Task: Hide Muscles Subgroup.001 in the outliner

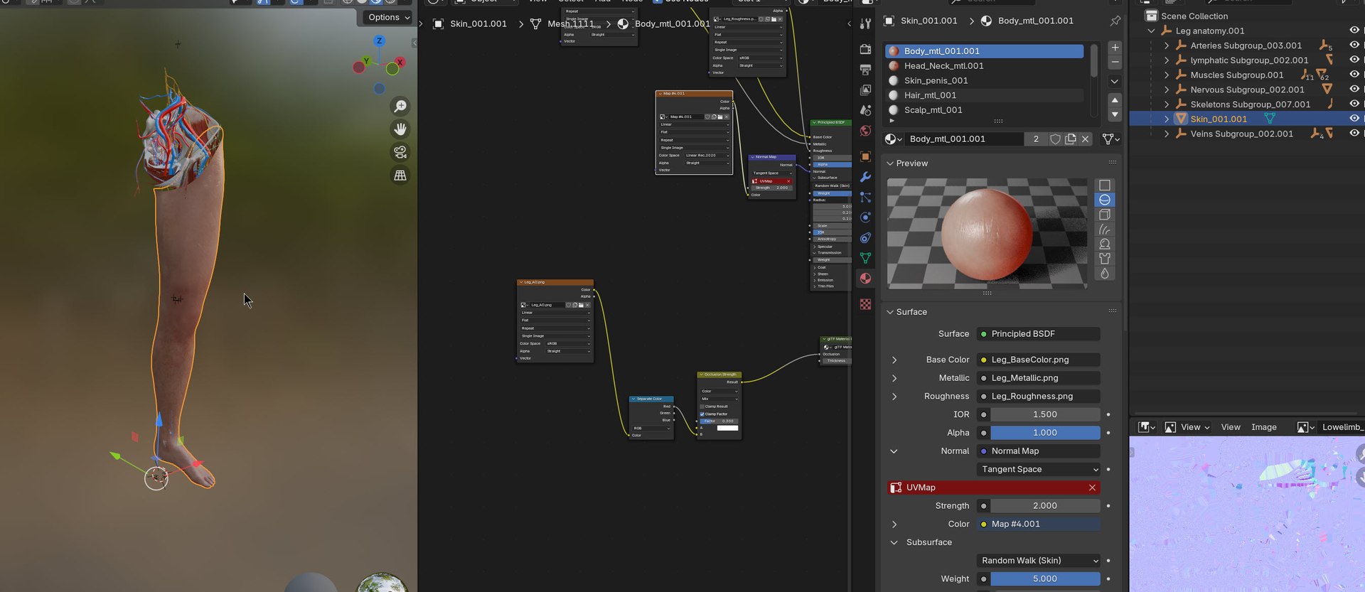Action: tap(1354, 75)
